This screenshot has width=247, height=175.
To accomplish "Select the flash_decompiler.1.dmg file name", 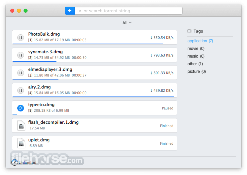I will pos(53,122).
